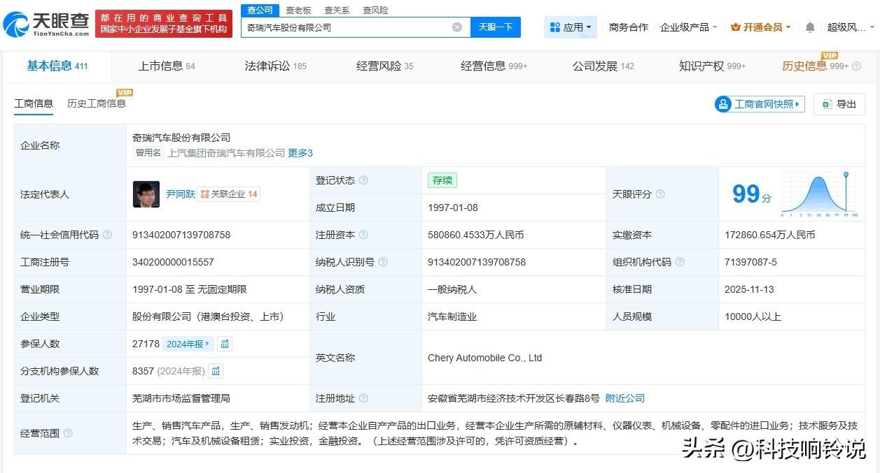This screenshot has width=880, height=473.
Task: Click the 附近公司 link
Action: click(x=625, y=398)
